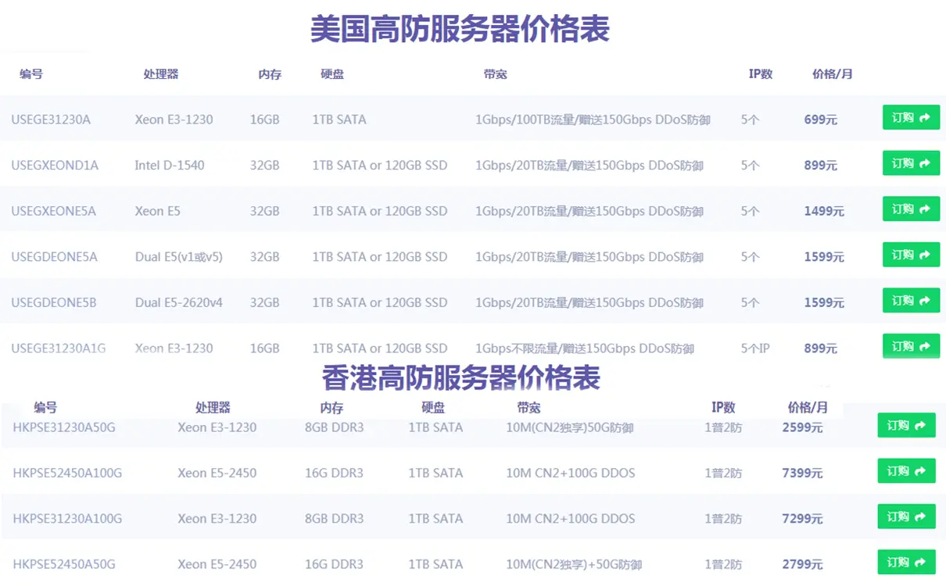The image size is (946, 586).
Task: Click the arrow icon on USEGE31230A1G's order button
Action: pyautogui.click(x=926, y=346)
